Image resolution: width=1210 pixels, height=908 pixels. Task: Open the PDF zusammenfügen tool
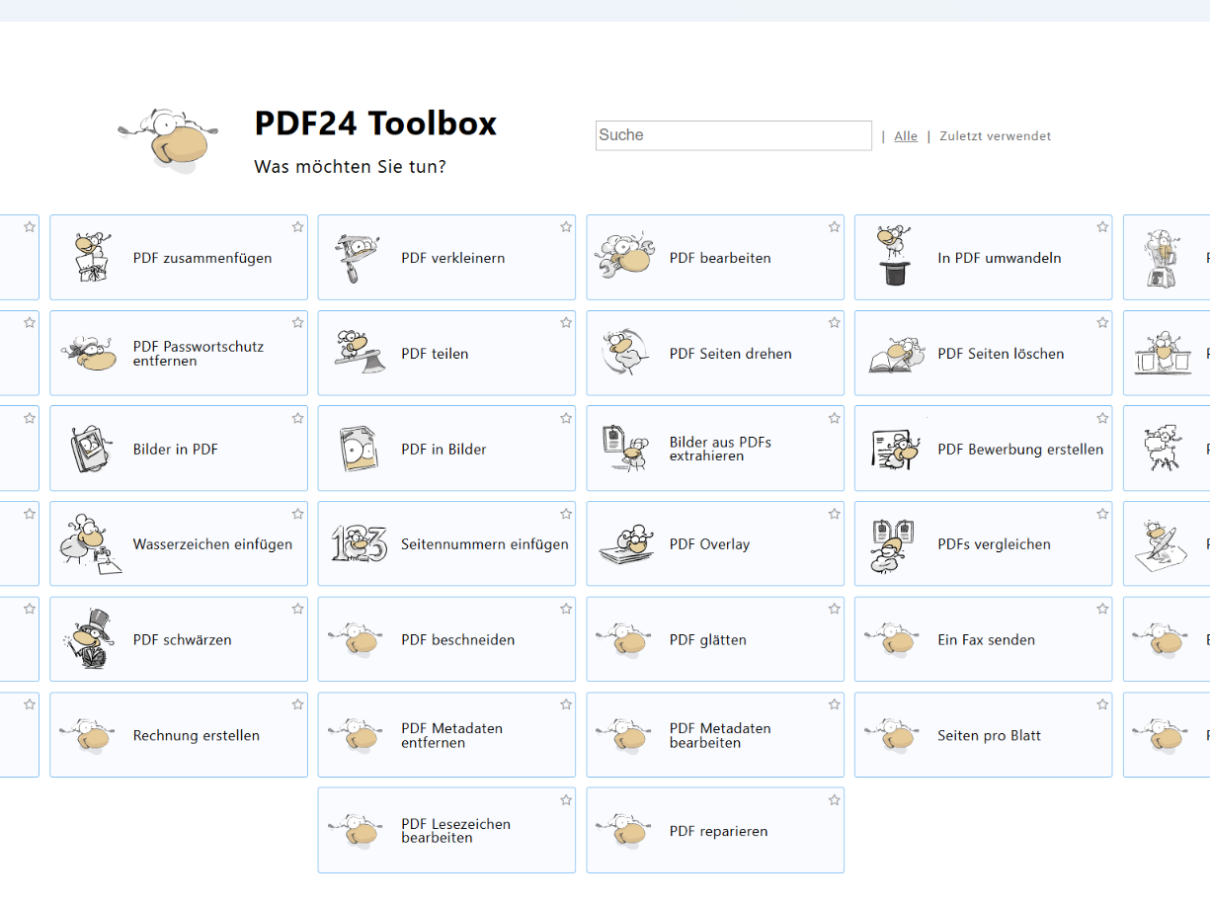(x=179, y=258)
